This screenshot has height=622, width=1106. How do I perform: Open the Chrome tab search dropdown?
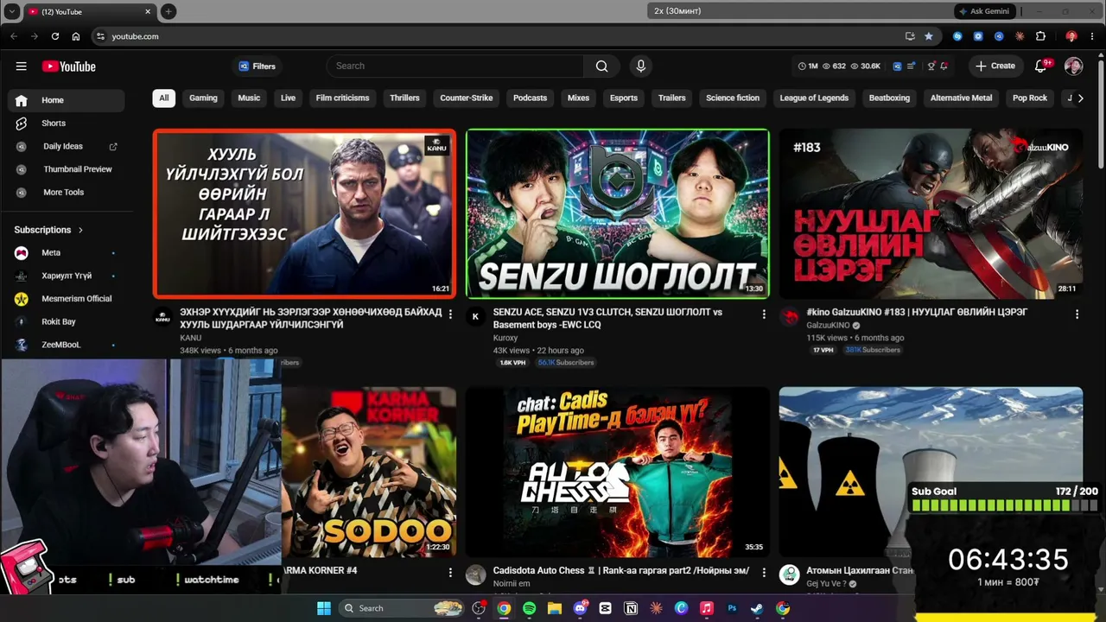click(12, 11)
